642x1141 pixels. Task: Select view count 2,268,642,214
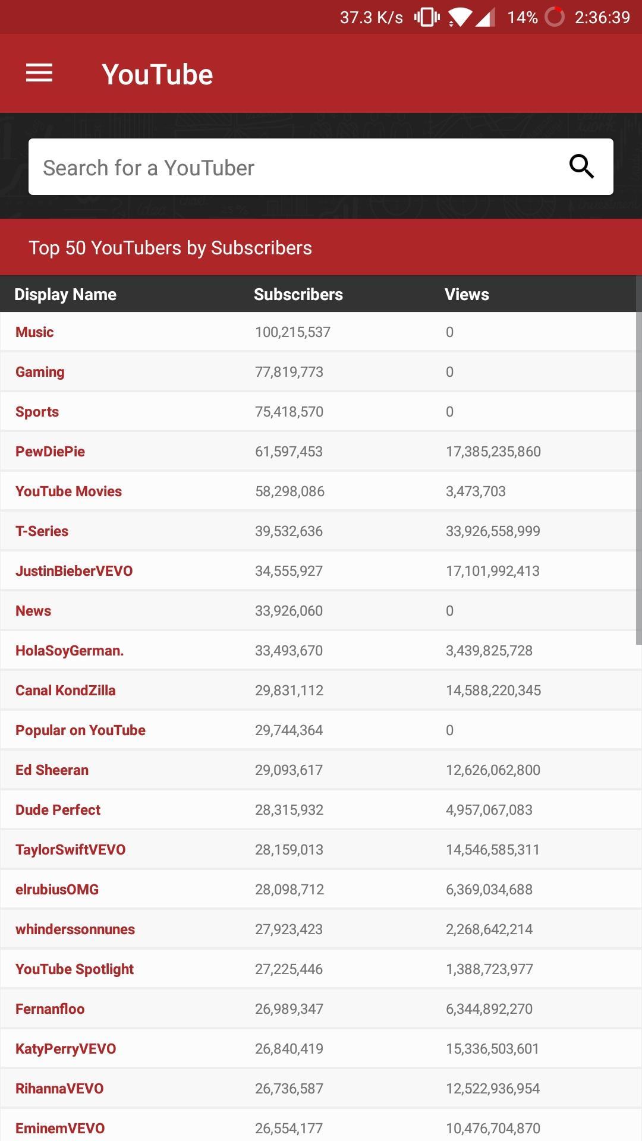(x=489, y=929)
